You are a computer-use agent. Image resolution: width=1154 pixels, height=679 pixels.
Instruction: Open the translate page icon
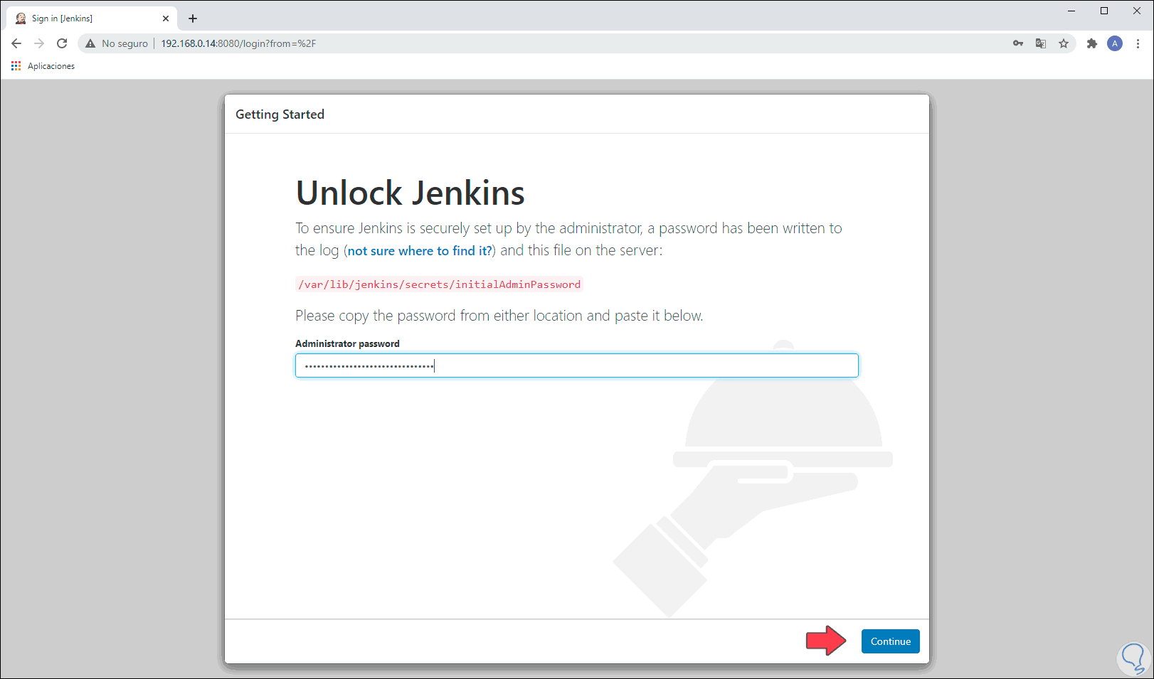point(1041,43)
